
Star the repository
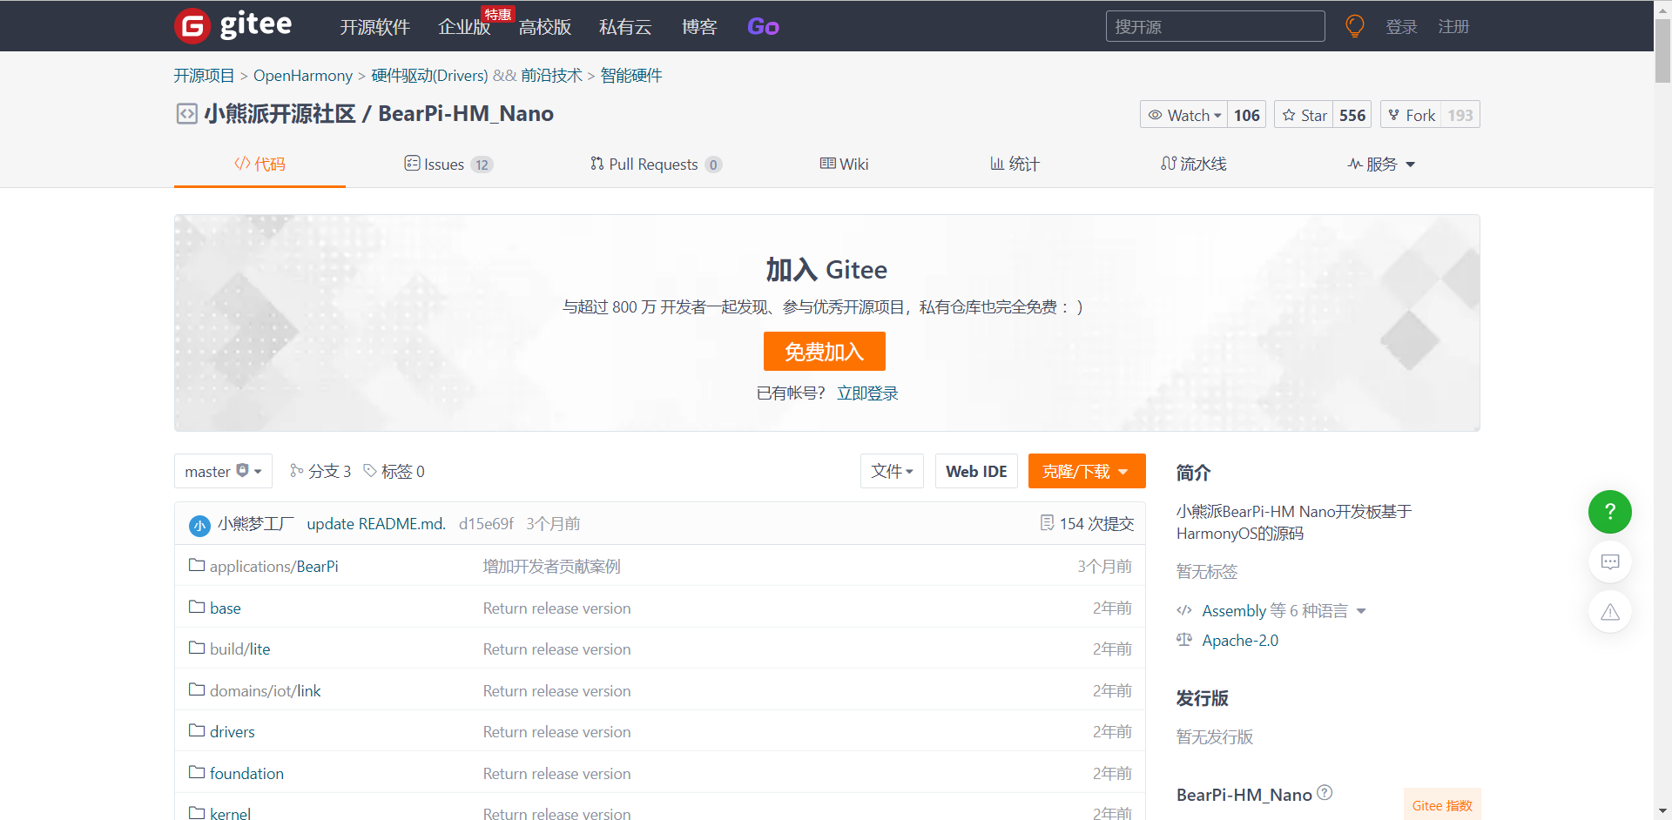(x=1304, y=115)
